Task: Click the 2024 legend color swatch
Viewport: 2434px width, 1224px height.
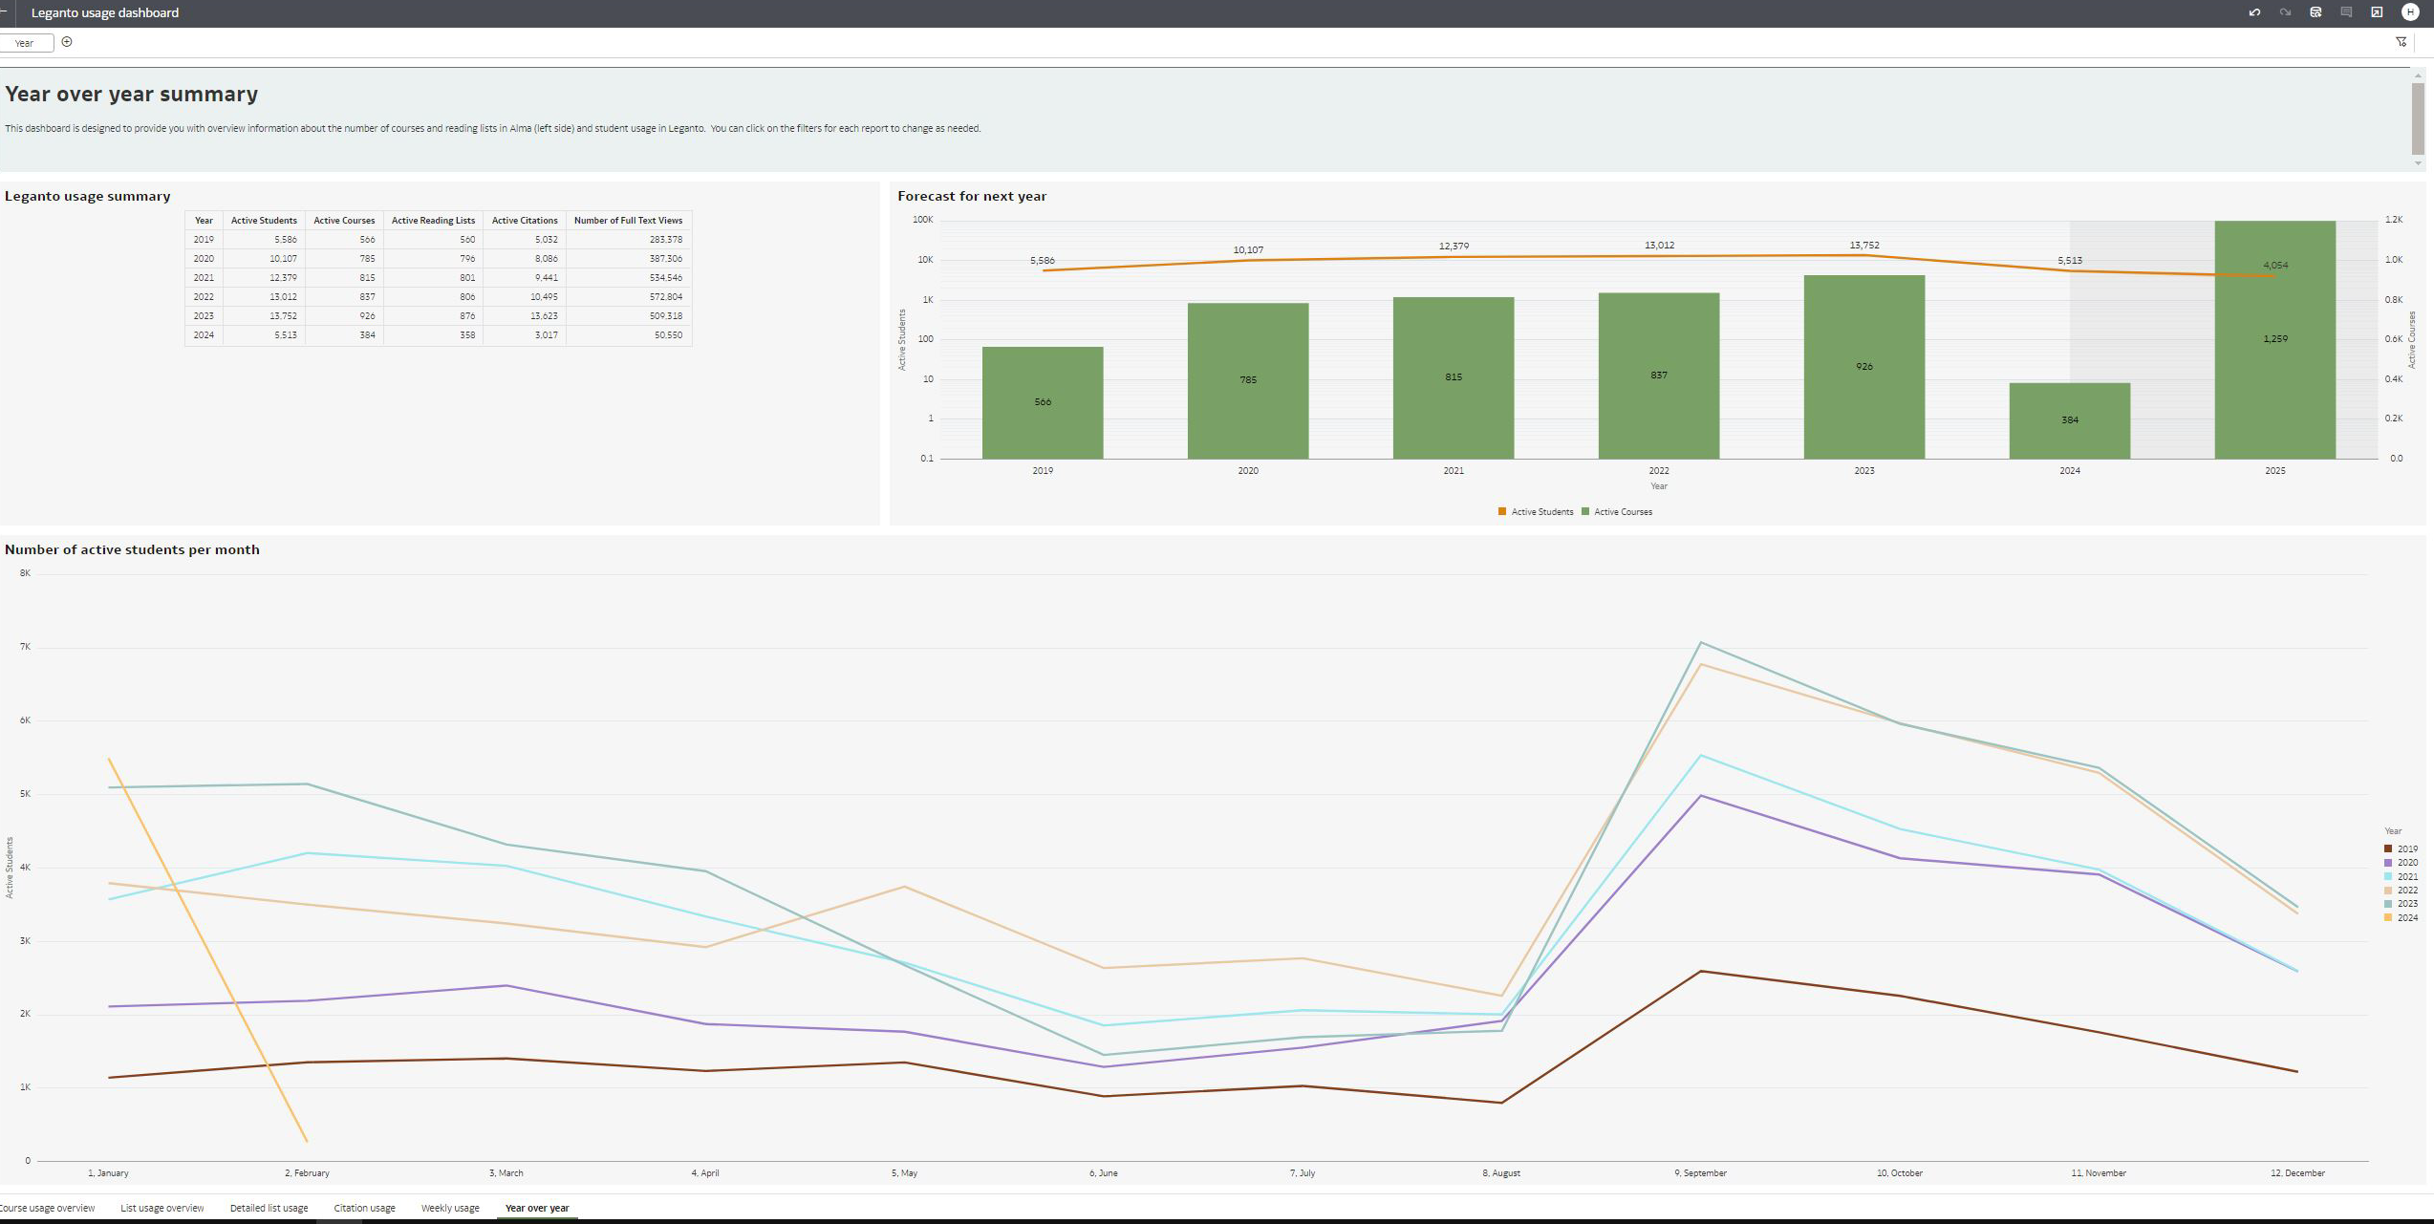Action: 2388,917
